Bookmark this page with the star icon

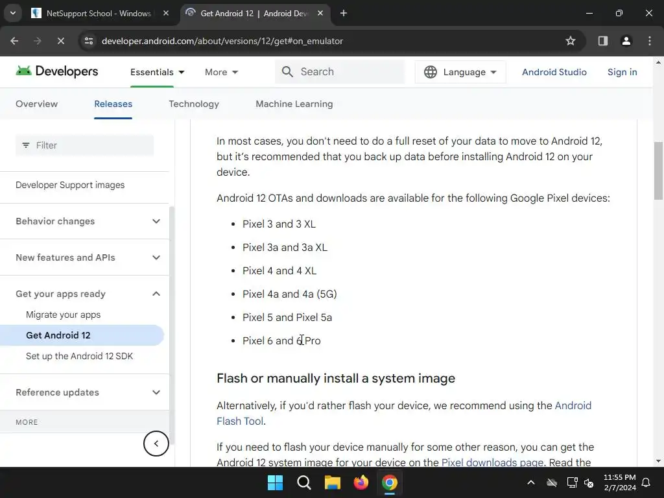coord(571,41)
